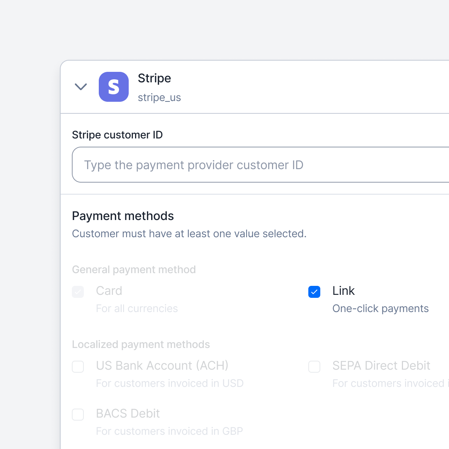Uncheck the Link payment method checkbox
Screen dimensions: 449x449
point(314,292)
